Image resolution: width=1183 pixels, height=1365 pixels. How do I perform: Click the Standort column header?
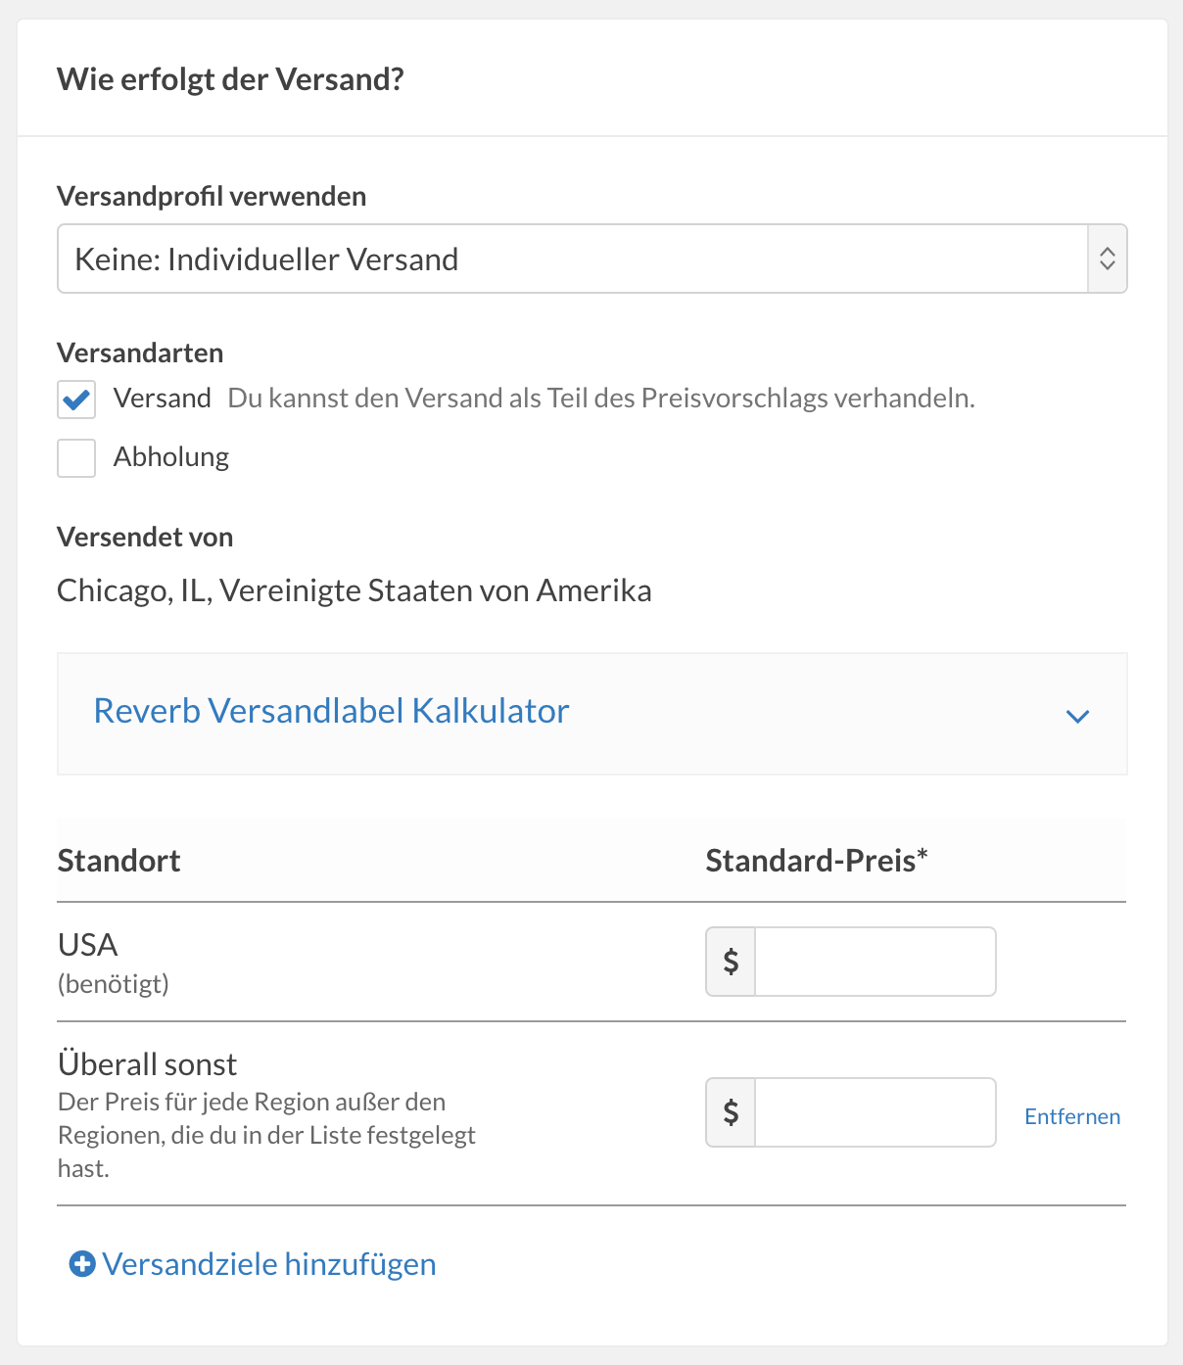point(119,861)
